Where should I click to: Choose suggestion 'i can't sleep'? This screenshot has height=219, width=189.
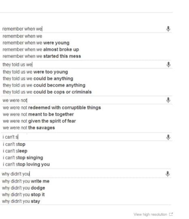tap(15, 151)
